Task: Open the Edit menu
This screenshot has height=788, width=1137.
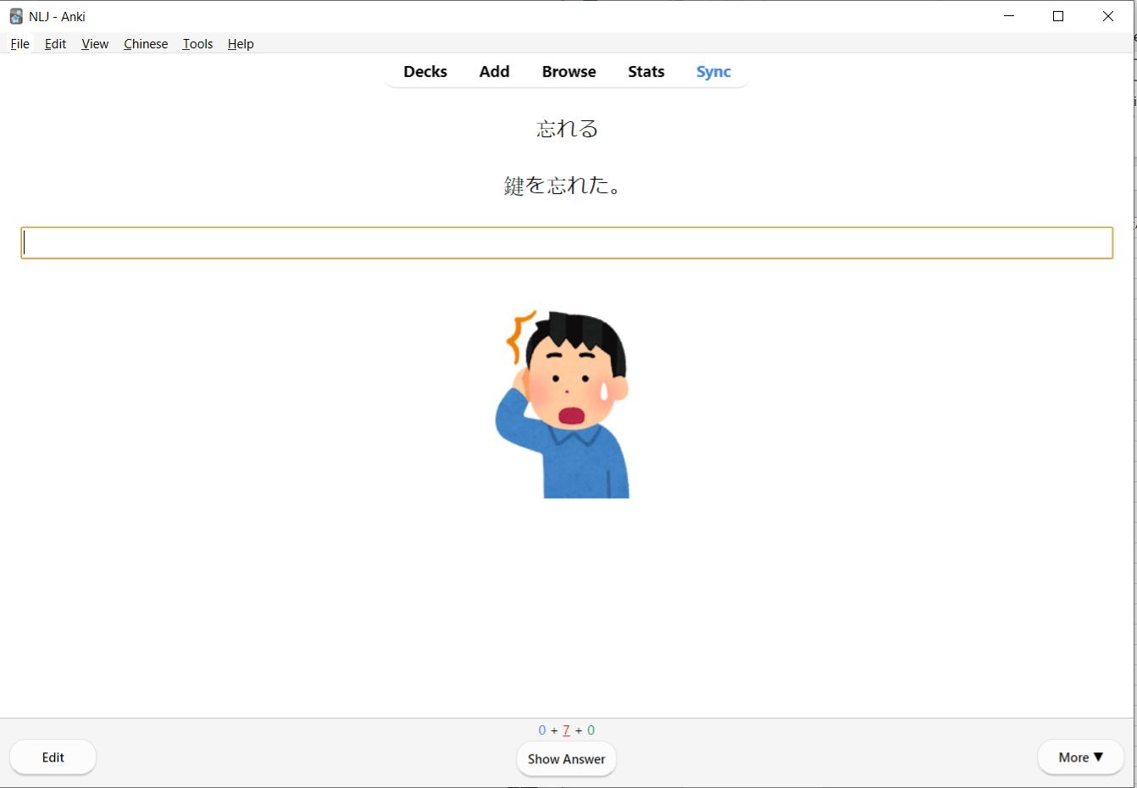Action: tap(55, 44)
